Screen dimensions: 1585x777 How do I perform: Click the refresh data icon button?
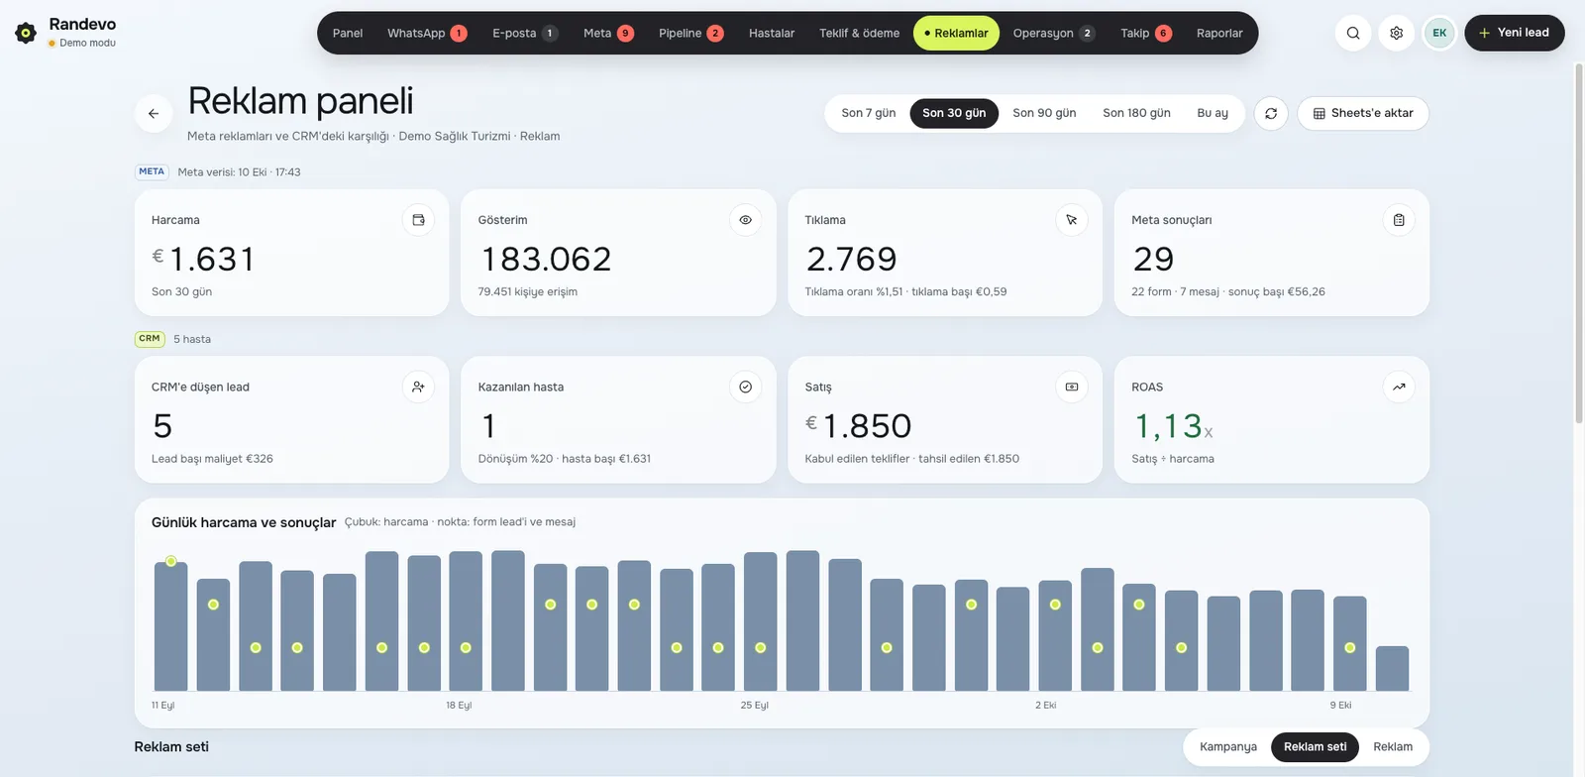click(1271, 113)
